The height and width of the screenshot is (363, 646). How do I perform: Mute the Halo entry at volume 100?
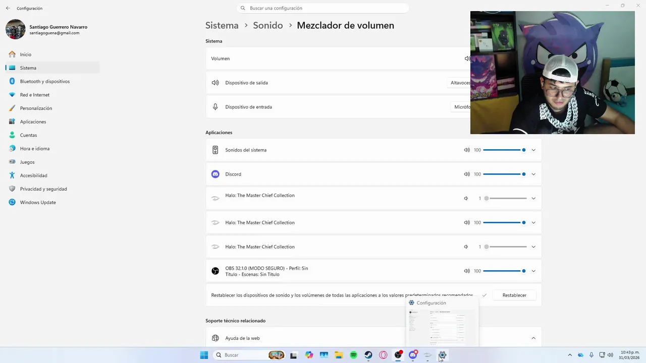467,222
